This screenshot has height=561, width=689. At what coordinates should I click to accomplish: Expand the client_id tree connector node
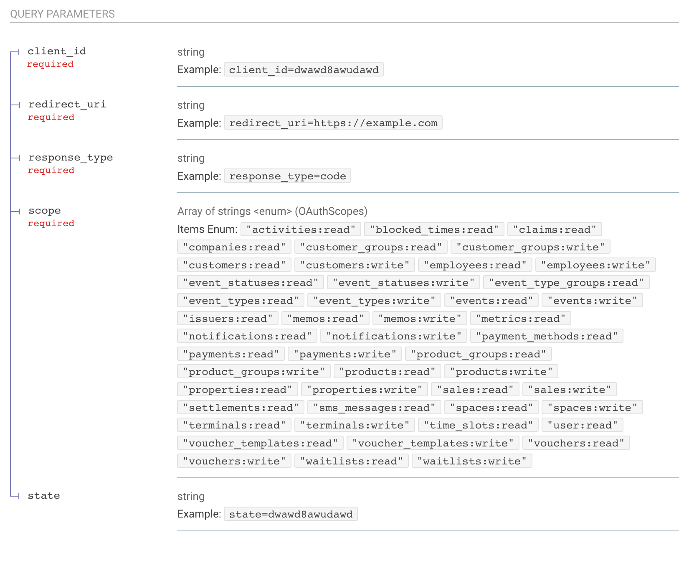click(x=16, y=51)
